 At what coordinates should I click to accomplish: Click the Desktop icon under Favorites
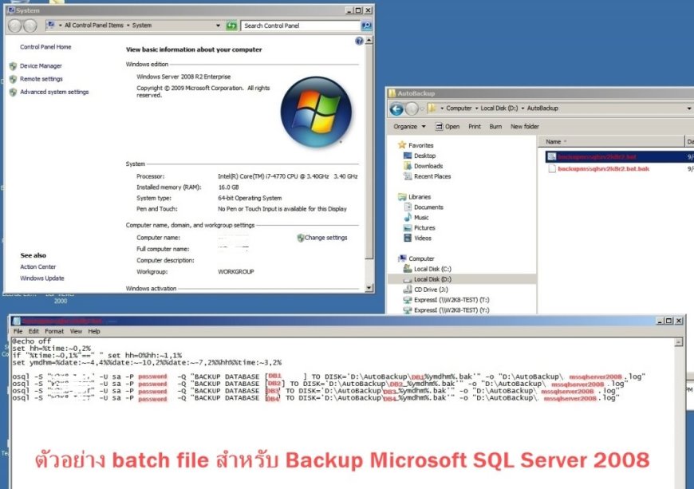[x=408, y=156]
